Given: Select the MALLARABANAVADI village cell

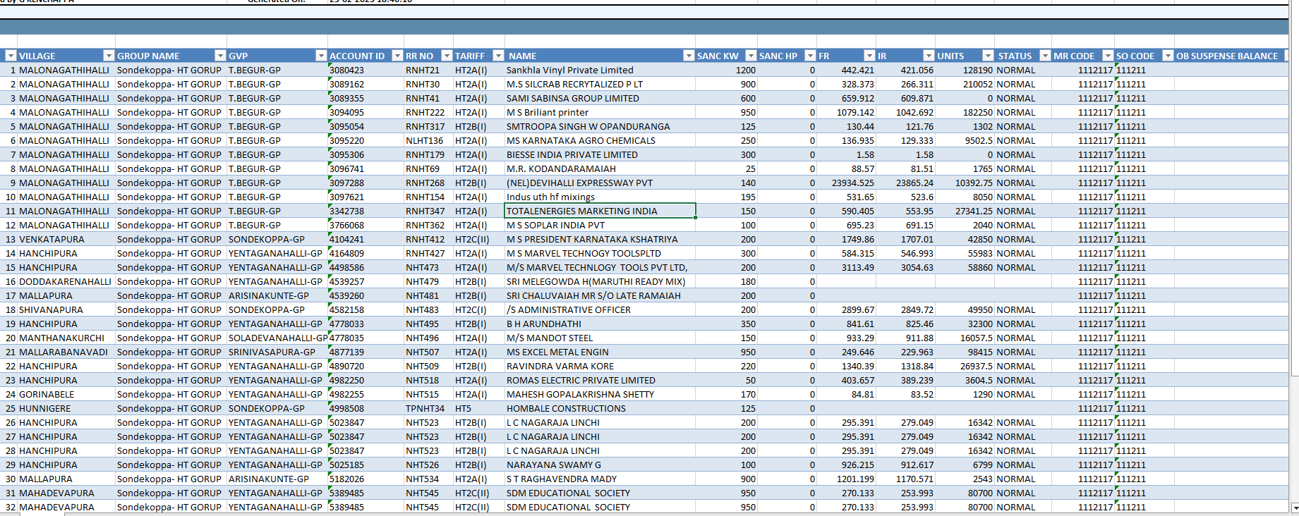Looking at the screenshot, I should pyautogui.click(x=66, y=352).
